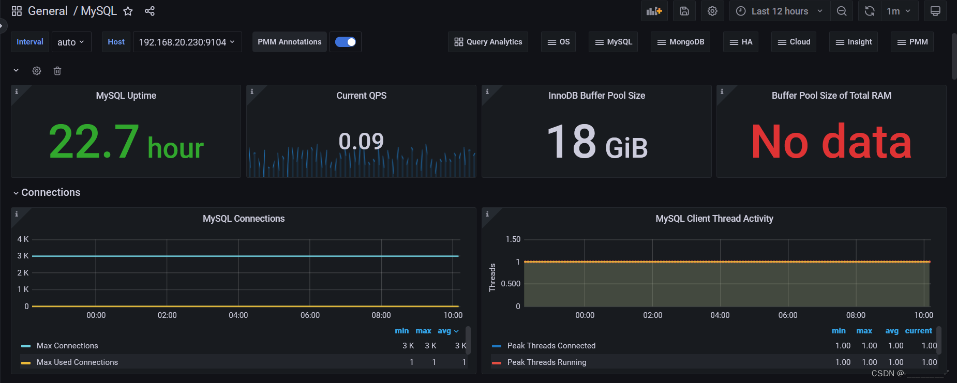
Task: Add a new panel to dashboard
Action: [654, 11]
